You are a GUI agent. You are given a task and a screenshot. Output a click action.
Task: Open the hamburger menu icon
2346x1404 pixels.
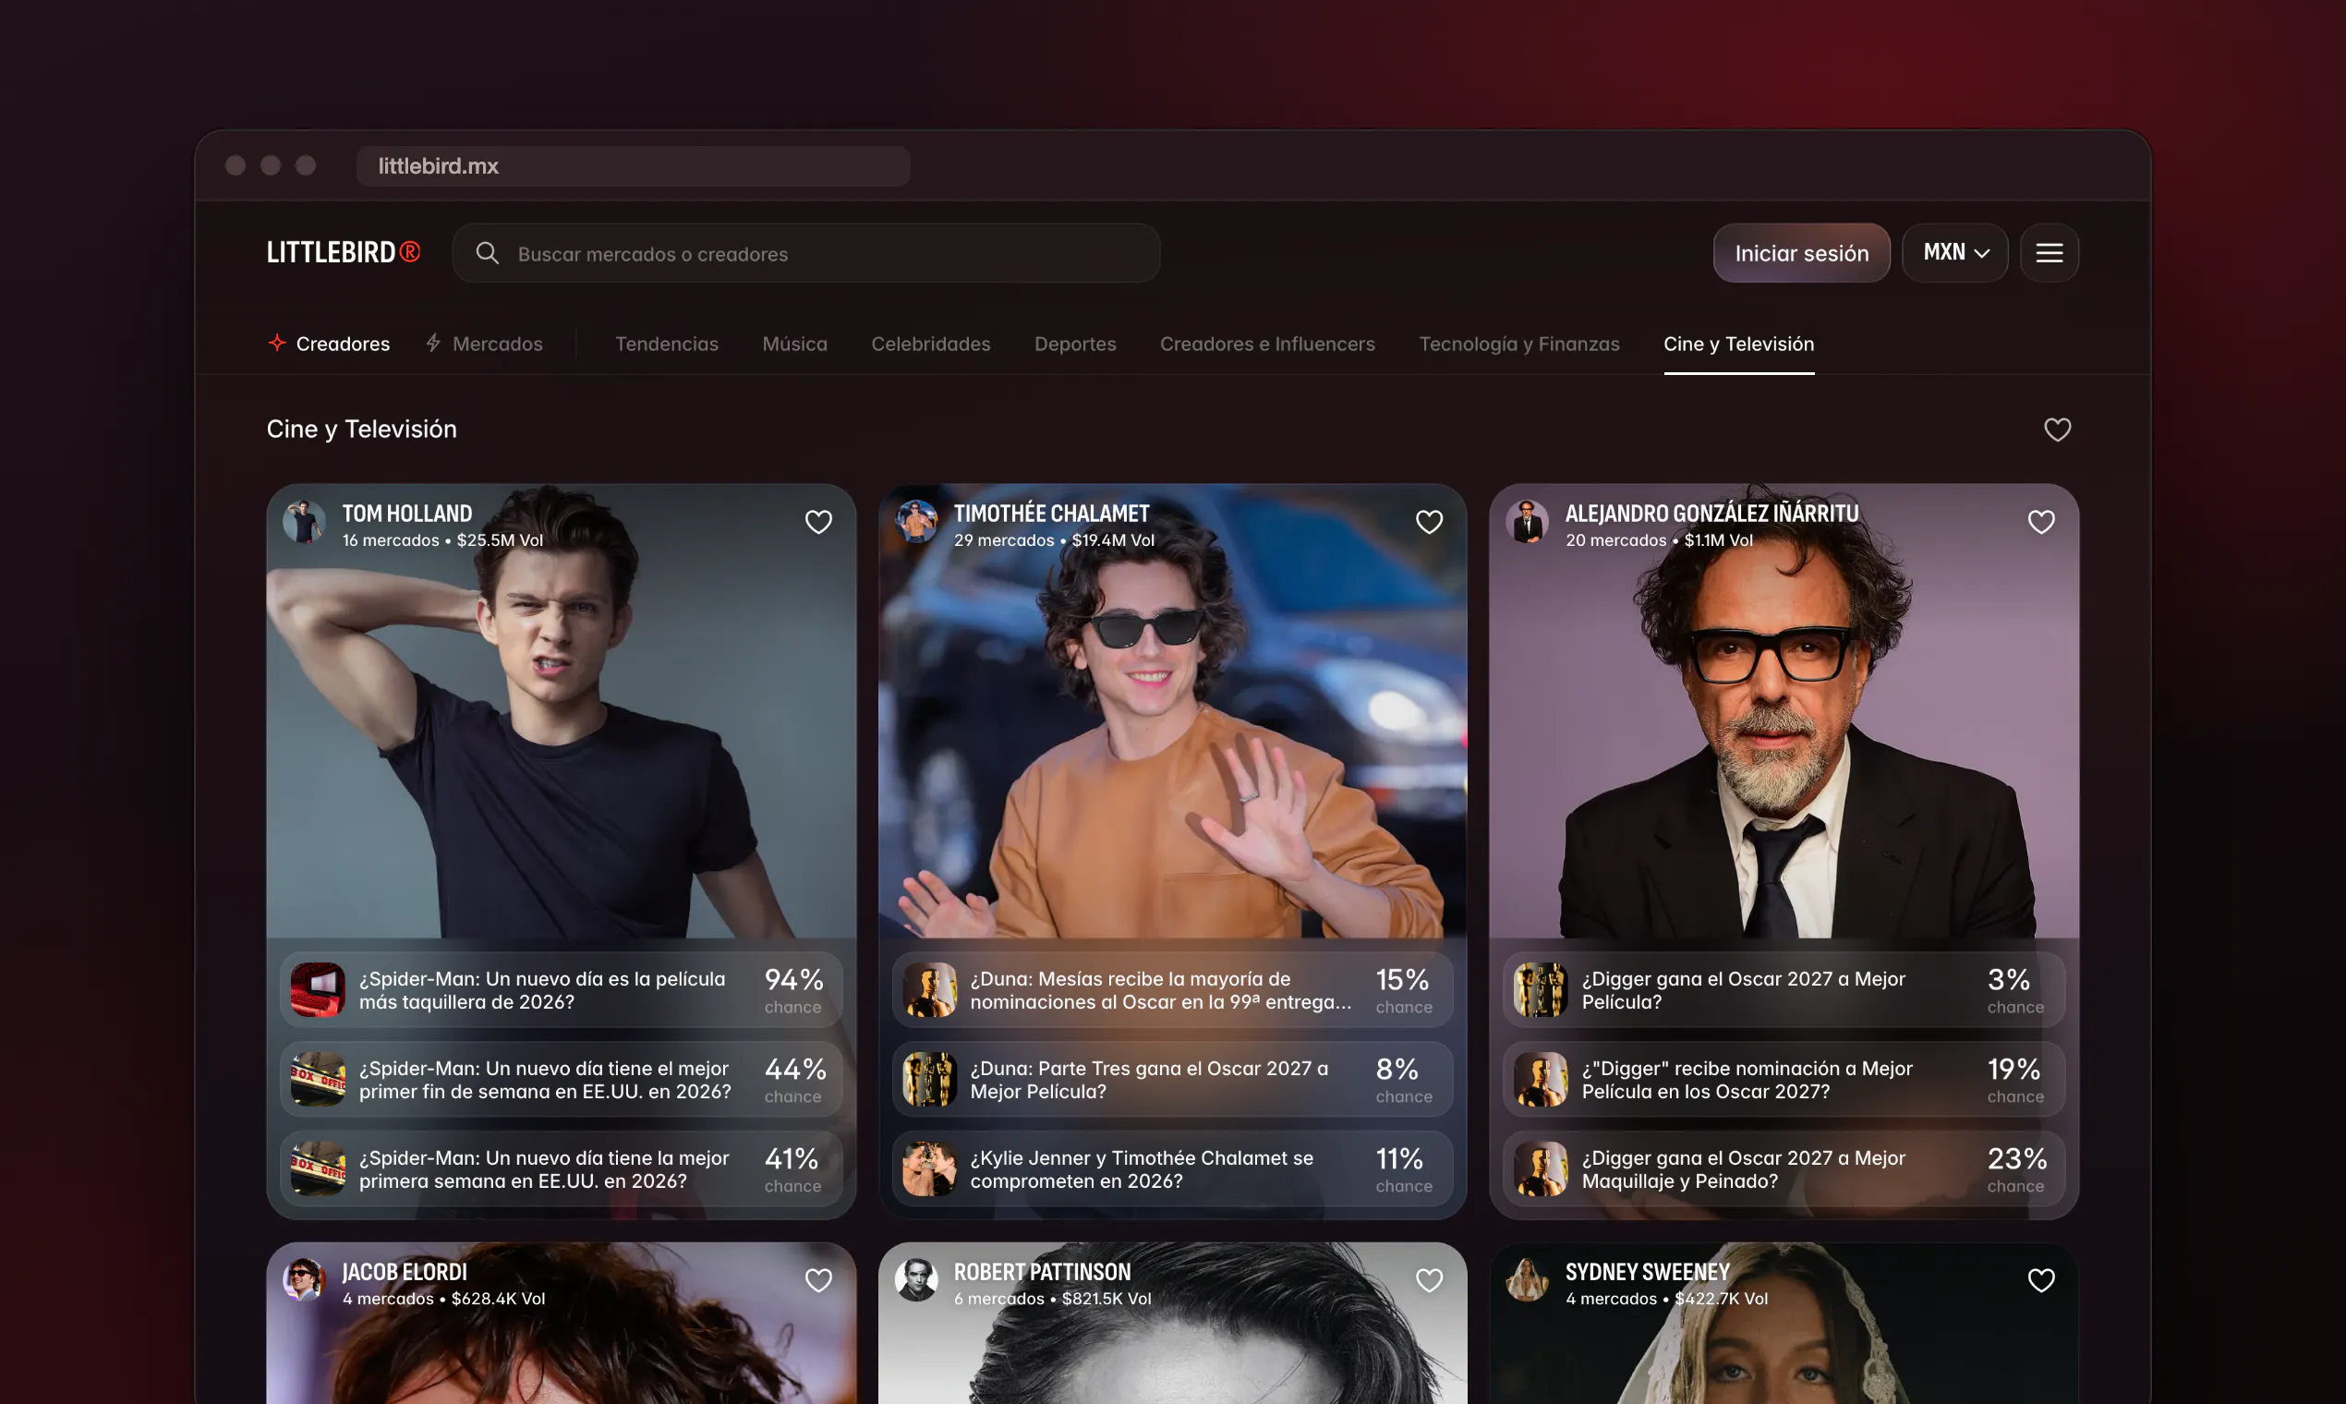click(x=2049, y=252)
